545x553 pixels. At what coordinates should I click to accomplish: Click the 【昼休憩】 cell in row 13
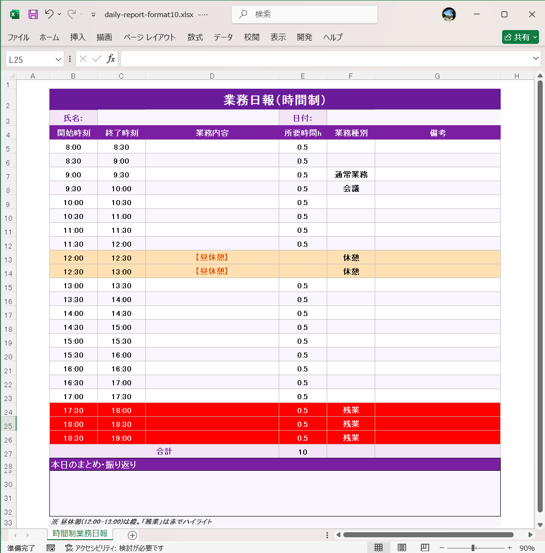click(212, 257)
